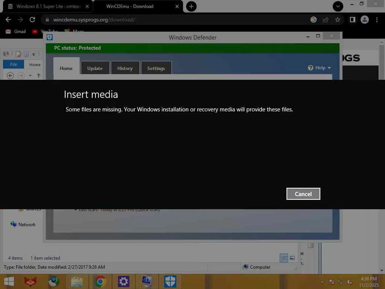Select the Home tab in Windows Defender
This screenshot has width=385, height=289.
coord(66,68)
